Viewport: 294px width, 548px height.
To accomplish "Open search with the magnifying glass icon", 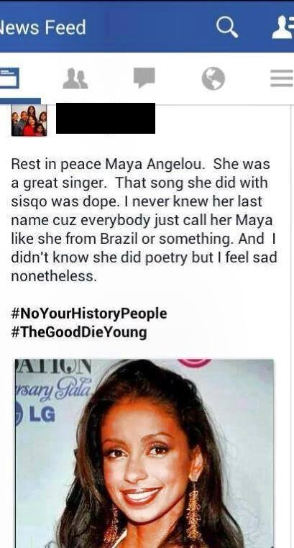I will point(227,27).
